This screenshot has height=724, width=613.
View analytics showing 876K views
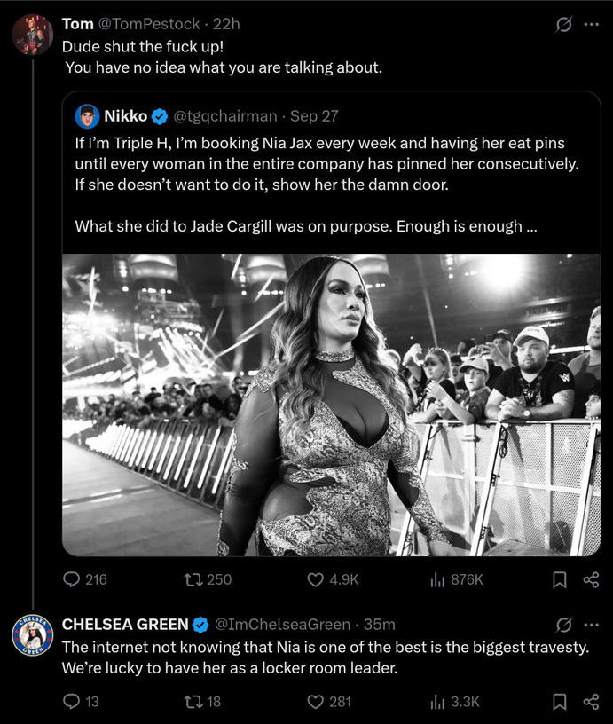tap(437, 579)
